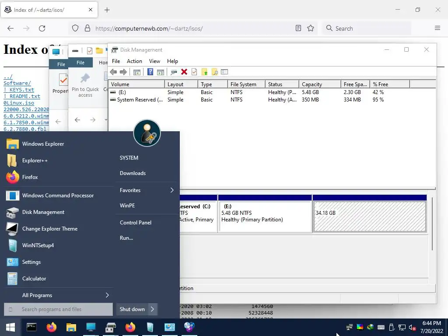Click the checkmark Properties toolbar icon
The width and height of the screenshot is (448, 336).
(x=194, y=72)
